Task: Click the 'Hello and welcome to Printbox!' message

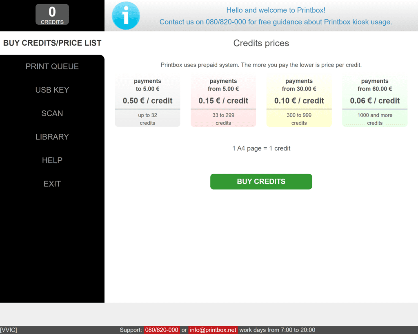Action: click(276, 10)
